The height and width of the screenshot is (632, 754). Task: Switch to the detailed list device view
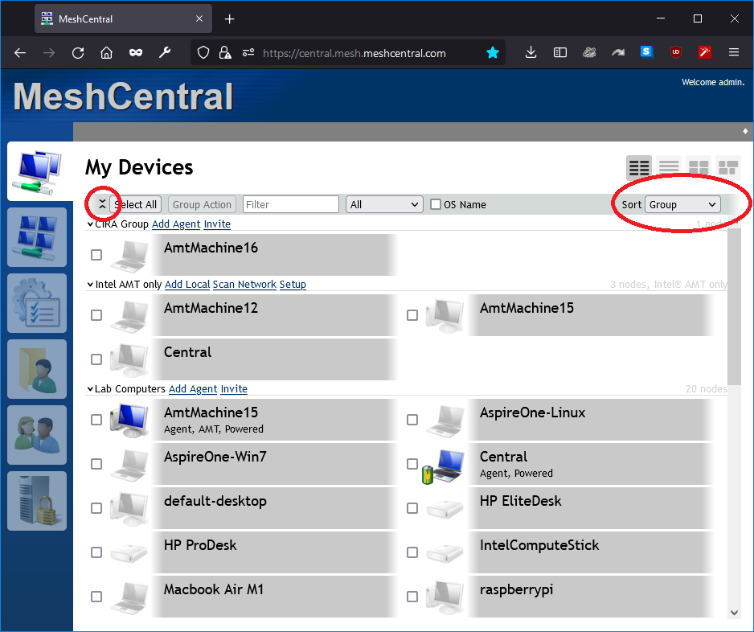click(668, 167)
